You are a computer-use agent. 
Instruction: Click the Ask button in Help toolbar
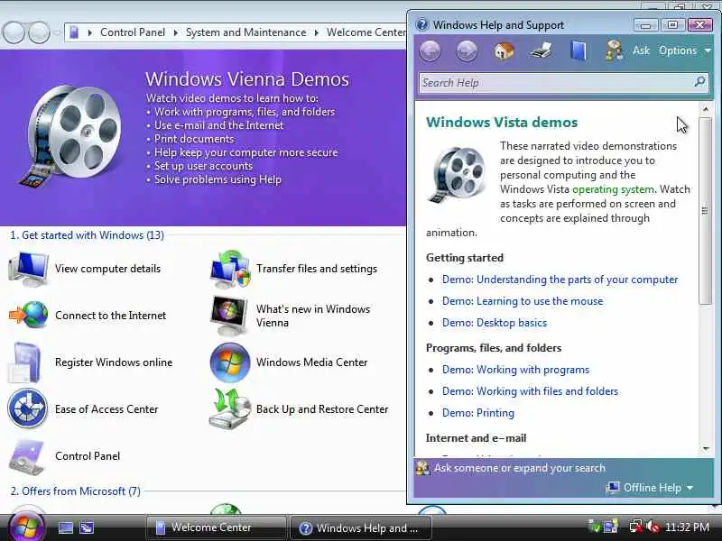(x=641, y=50)
